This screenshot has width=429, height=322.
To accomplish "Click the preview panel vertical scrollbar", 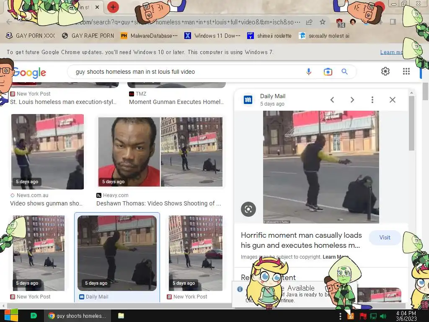I will (x=411, y=123).
